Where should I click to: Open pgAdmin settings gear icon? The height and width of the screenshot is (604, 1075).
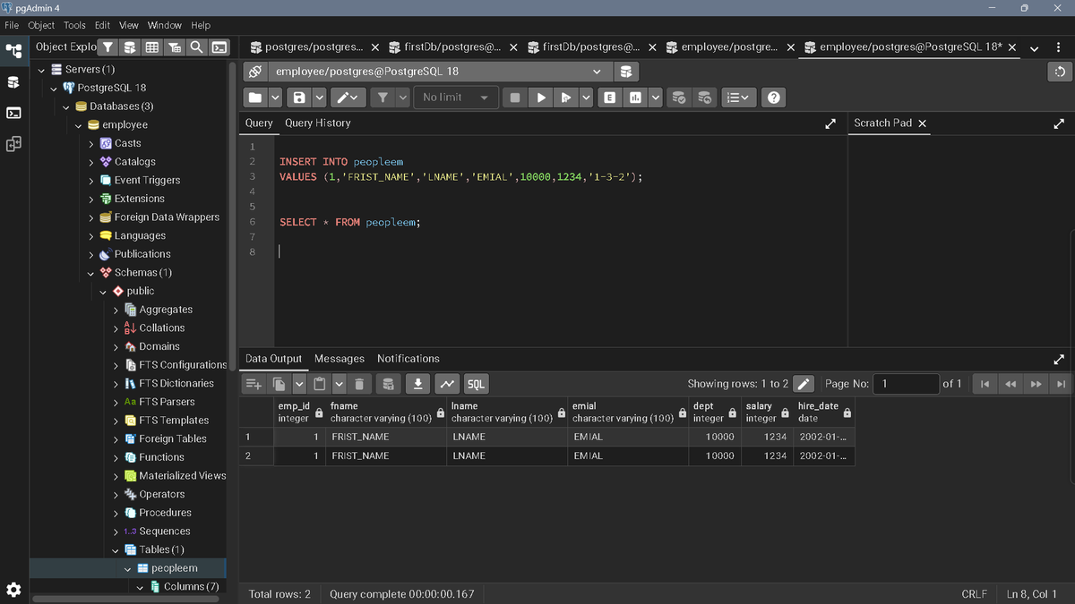13,589
